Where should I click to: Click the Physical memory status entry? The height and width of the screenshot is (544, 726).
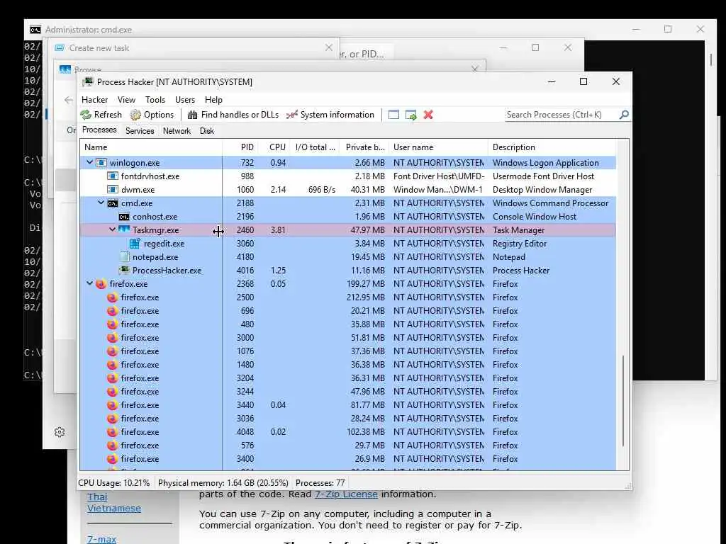pos(223,483)
